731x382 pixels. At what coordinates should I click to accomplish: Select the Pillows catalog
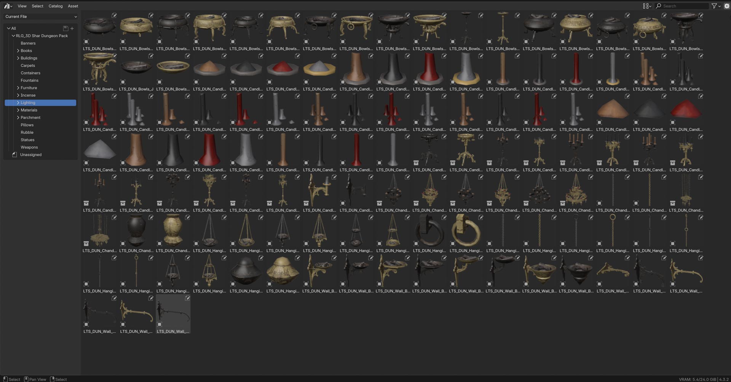point(41,125)
